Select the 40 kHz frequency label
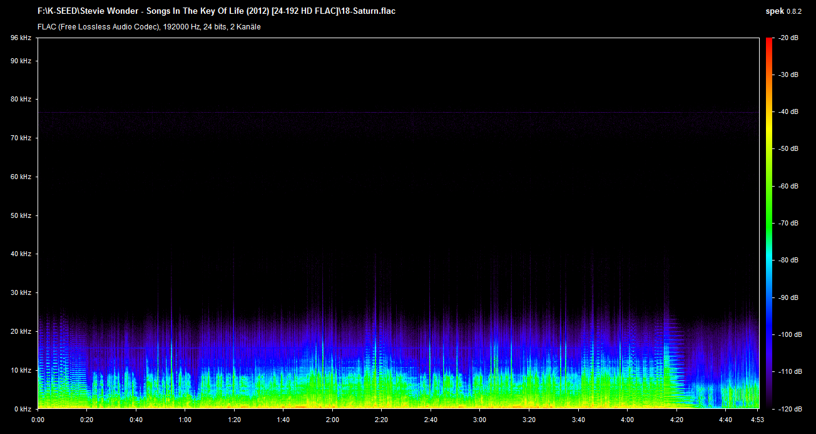The image size is (816, 434). click(21, 254)
